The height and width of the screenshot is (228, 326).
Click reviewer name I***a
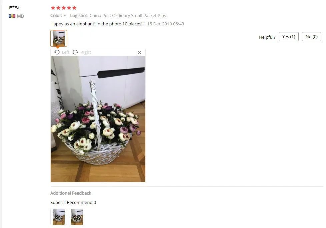tap(14, 7)
